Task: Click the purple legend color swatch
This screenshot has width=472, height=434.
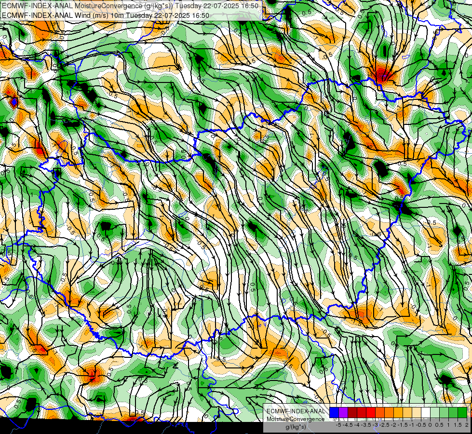Action: point(343,412)
